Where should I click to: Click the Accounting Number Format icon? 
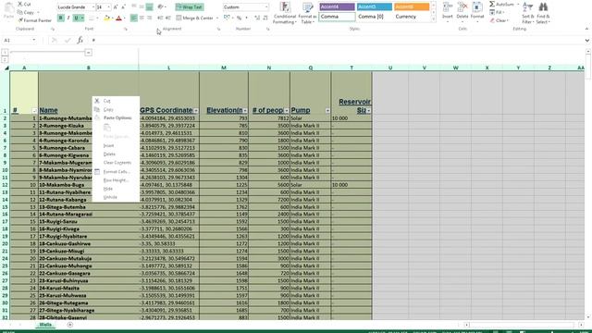pos(227,18)
